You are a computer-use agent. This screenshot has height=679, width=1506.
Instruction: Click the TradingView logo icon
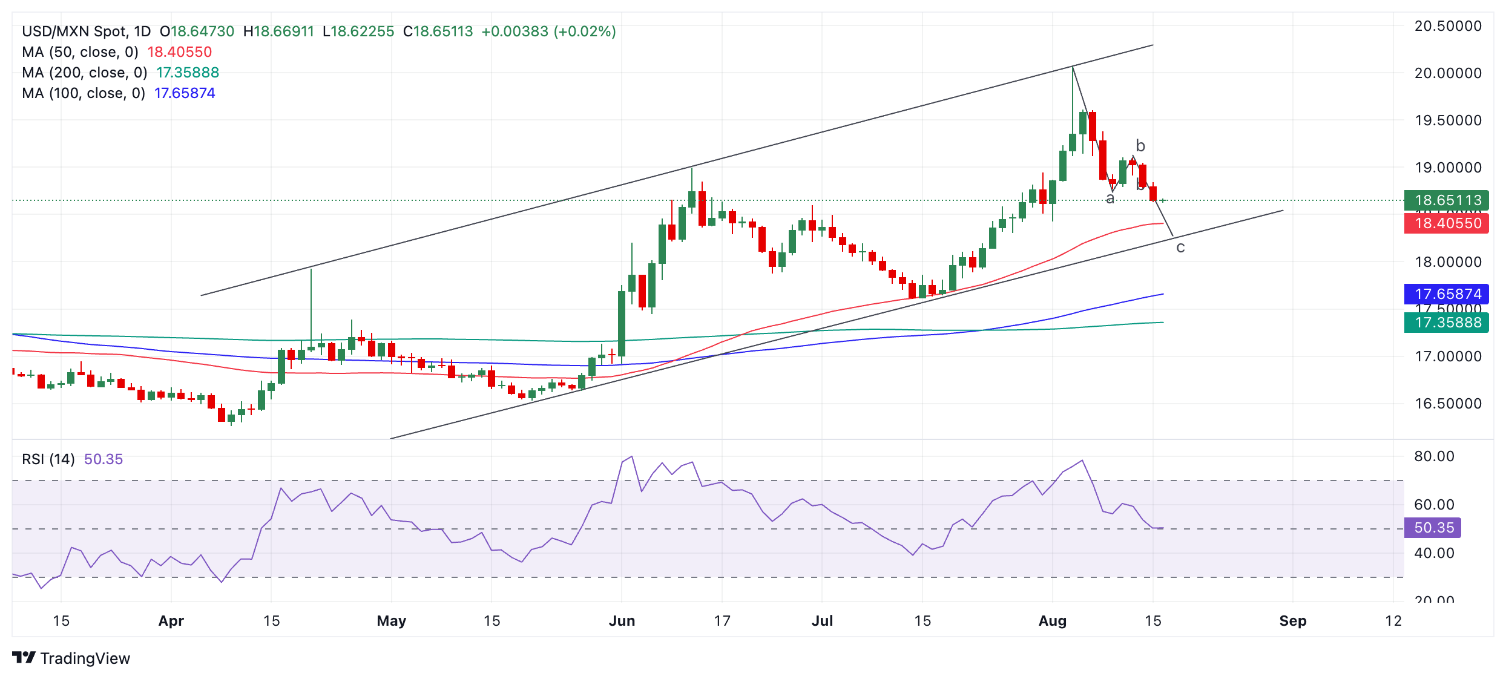coord(24,657)
